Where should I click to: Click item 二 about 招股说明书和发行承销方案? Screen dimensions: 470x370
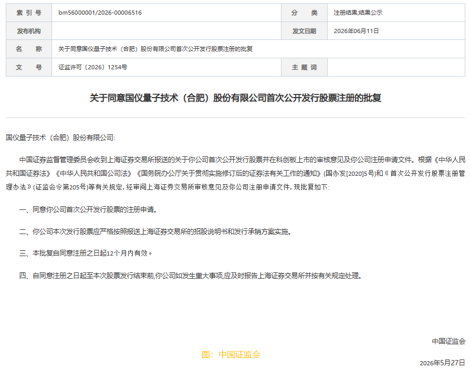[155, 231]
